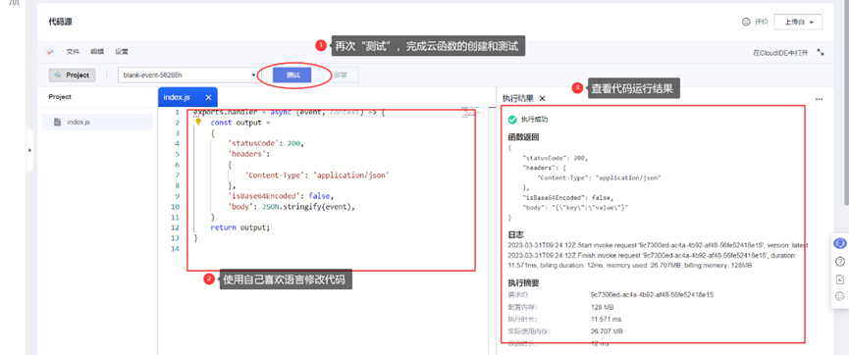Click the "body": "{\"key\":\"value\"}" result line
This screenshot has width=849, height=355.
point(575,207)
